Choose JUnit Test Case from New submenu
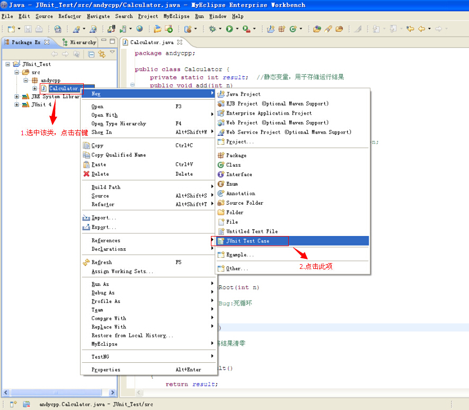 tap(293, 241)
